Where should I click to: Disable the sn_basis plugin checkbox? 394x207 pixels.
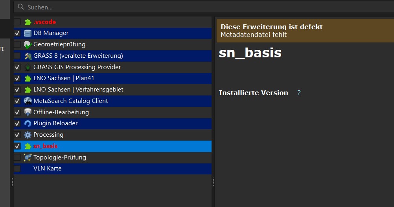coord(17,146)
